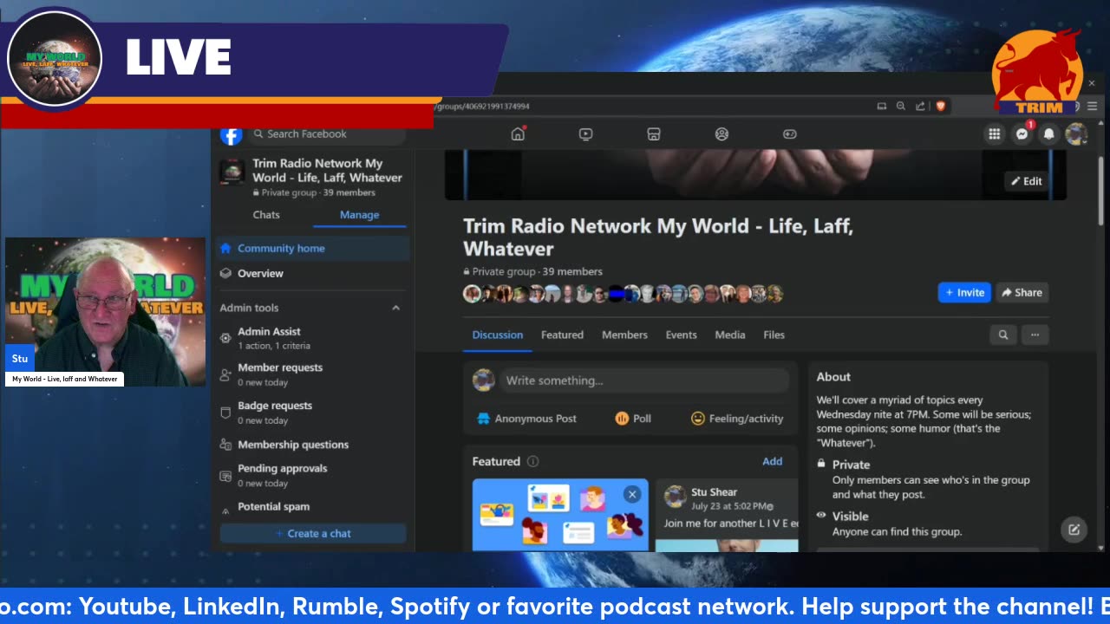Click the Poll option

(633, 419)
